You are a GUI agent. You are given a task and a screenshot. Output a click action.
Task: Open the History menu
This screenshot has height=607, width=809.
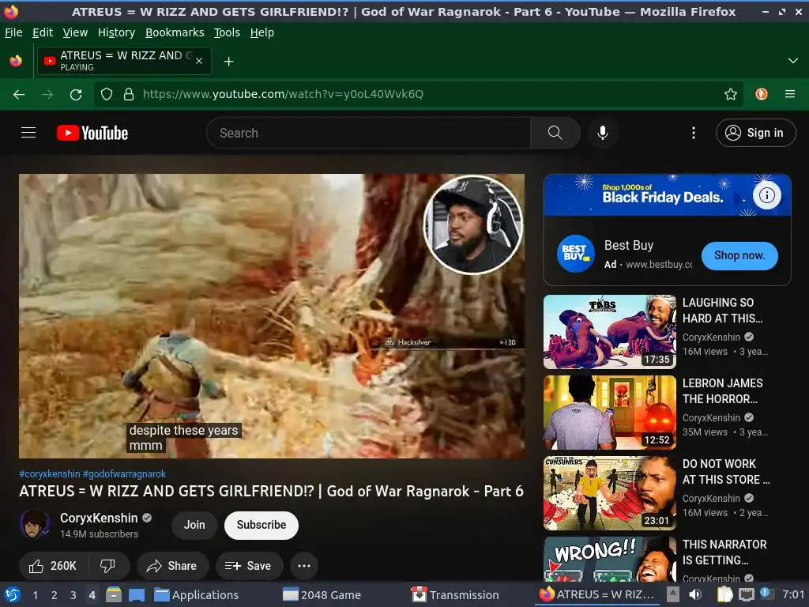117,32
